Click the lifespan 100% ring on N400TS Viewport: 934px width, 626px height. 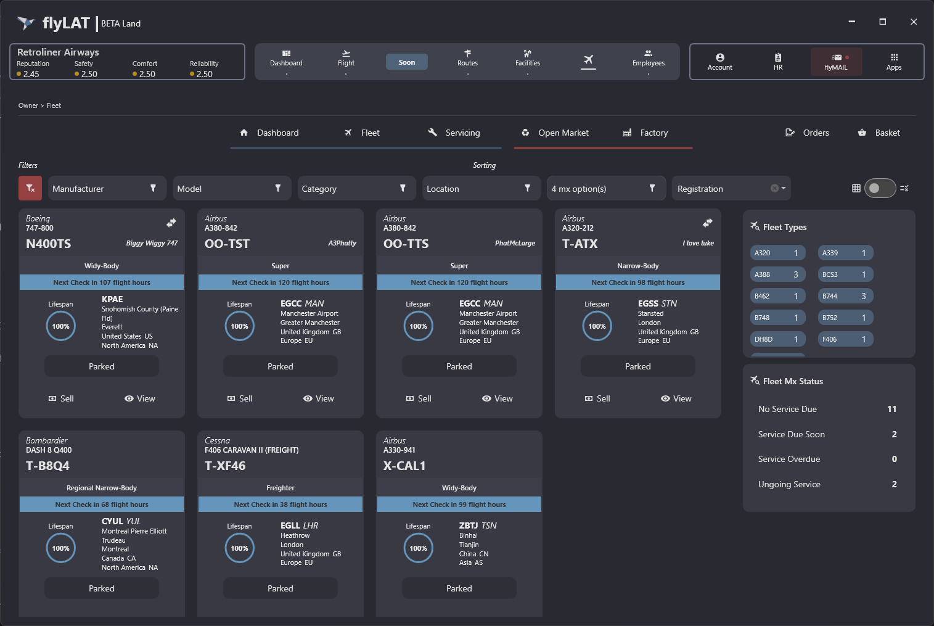[x=61, y=326]
